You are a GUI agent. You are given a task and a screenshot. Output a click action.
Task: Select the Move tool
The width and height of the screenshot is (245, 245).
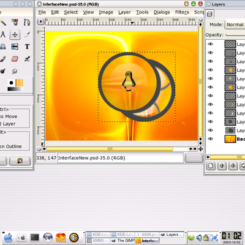point(15,34)
